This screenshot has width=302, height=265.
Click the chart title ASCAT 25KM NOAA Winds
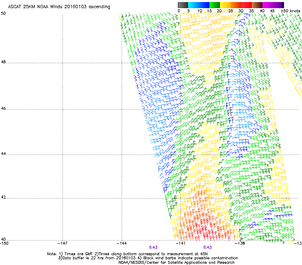(59, 7)
